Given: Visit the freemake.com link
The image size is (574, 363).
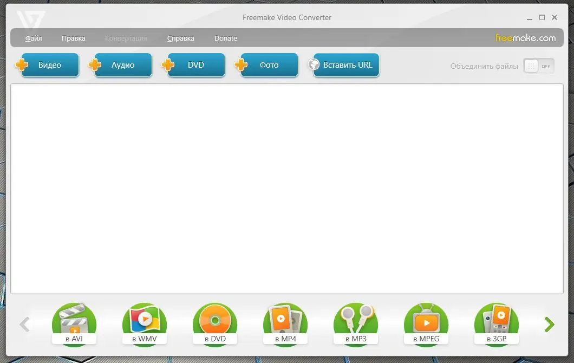Looking at the screenshot, I should 525,38.
